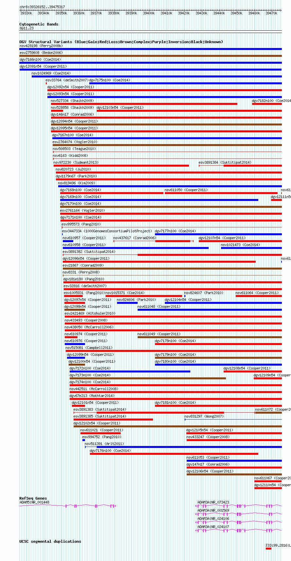
Task: Select nsv820723 (Ju2010) variant
Action: 73,169
